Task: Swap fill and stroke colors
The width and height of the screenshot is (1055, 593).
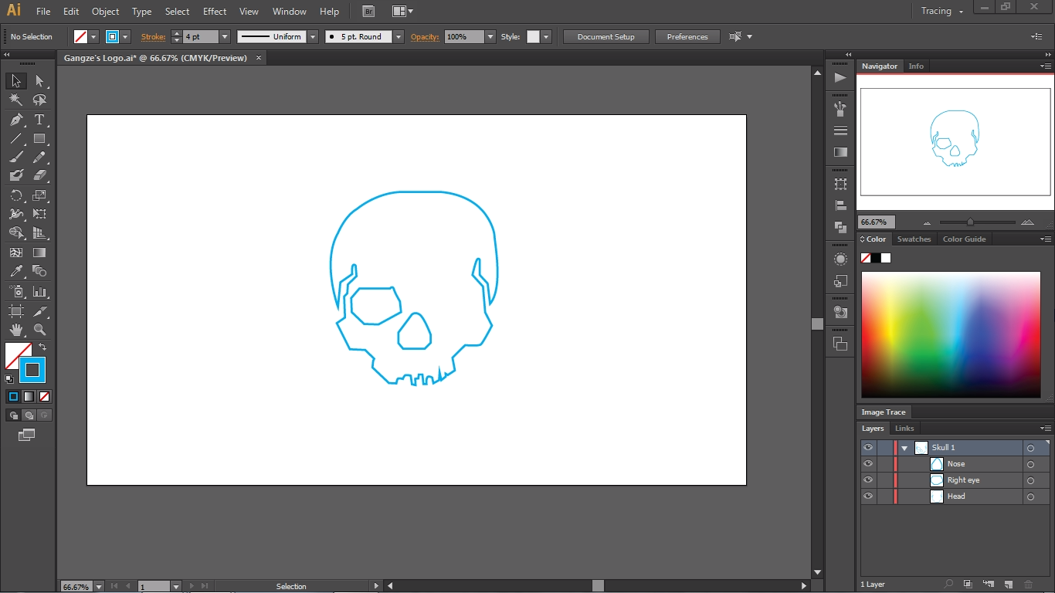Action: click(x=42, y=347)
